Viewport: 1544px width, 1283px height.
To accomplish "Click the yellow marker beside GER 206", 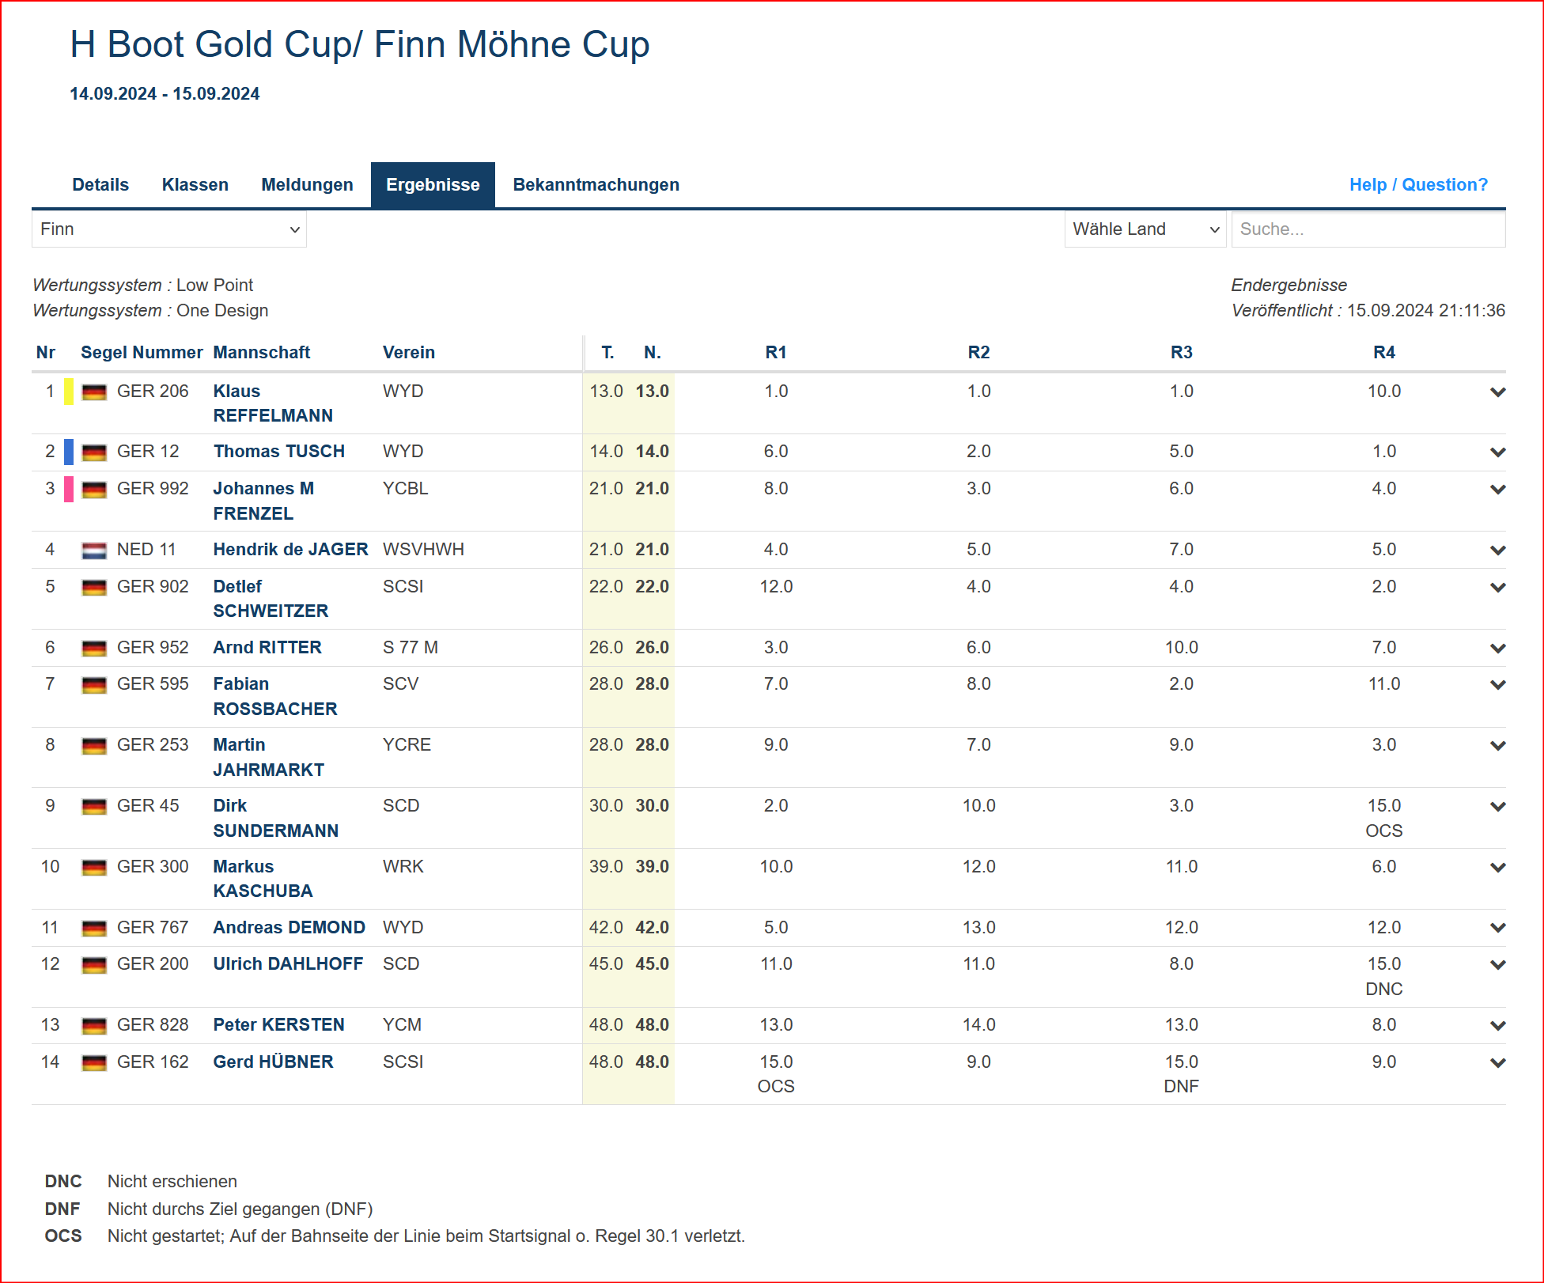I will pos(69,392).
